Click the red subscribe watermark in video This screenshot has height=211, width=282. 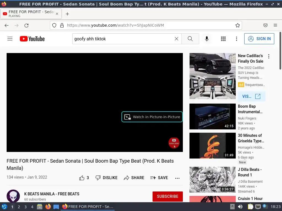click(174, 143)
